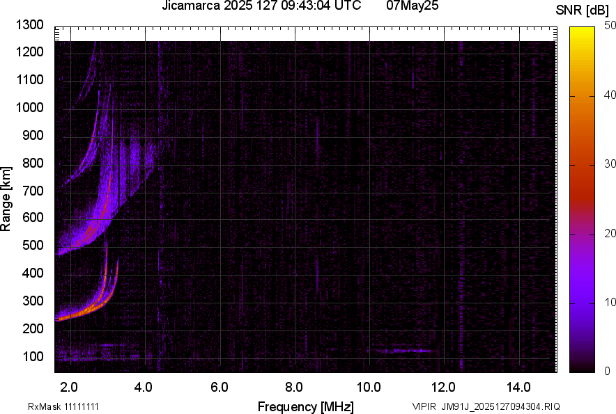Click the VIPR JM91J_2025127094304.RIQ filename text
The image size is (616, 414).
coord(486,406)
